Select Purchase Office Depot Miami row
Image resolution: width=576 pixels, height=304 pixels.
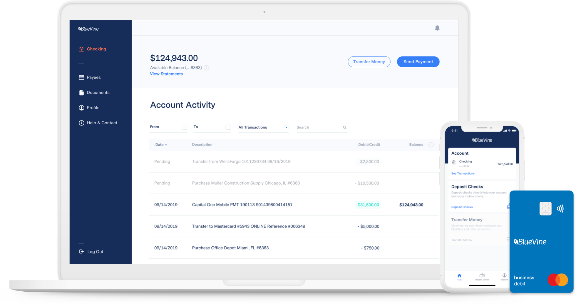[x=294, y=248]
